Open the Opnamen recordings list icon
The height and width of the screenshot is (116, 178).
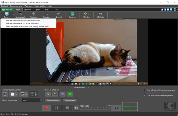73,15
